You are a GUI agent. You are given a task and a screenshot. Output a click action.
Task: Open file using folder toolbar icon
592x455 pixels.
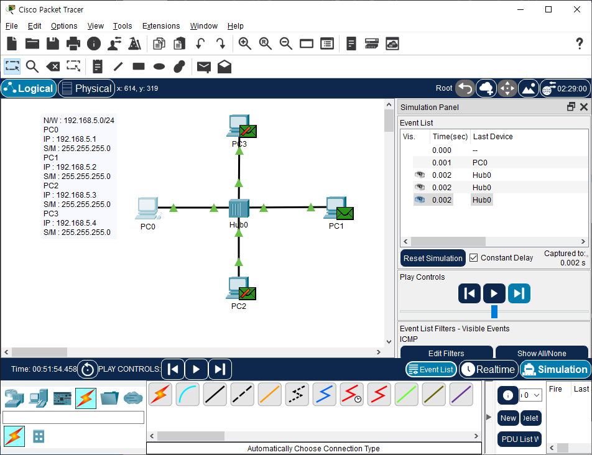pyautogui.click(x=32, y=44)
